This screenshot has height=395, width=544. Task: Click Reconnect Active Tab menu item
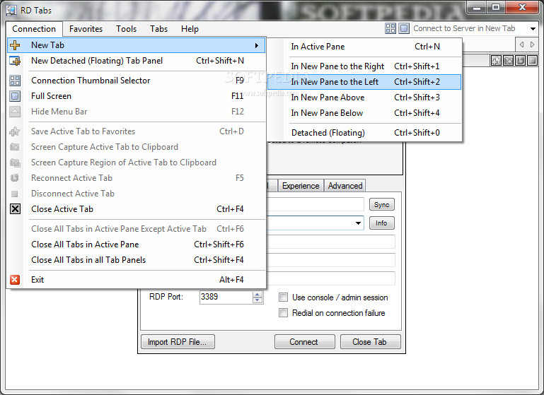(x=137, y=178)
